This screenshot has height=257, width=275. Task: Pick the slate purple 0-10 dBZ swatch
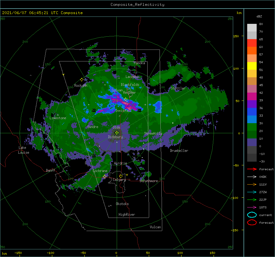[x=252, y=142]
